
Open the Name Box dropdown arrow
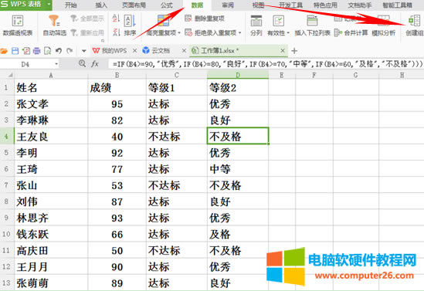click(56, 64)
